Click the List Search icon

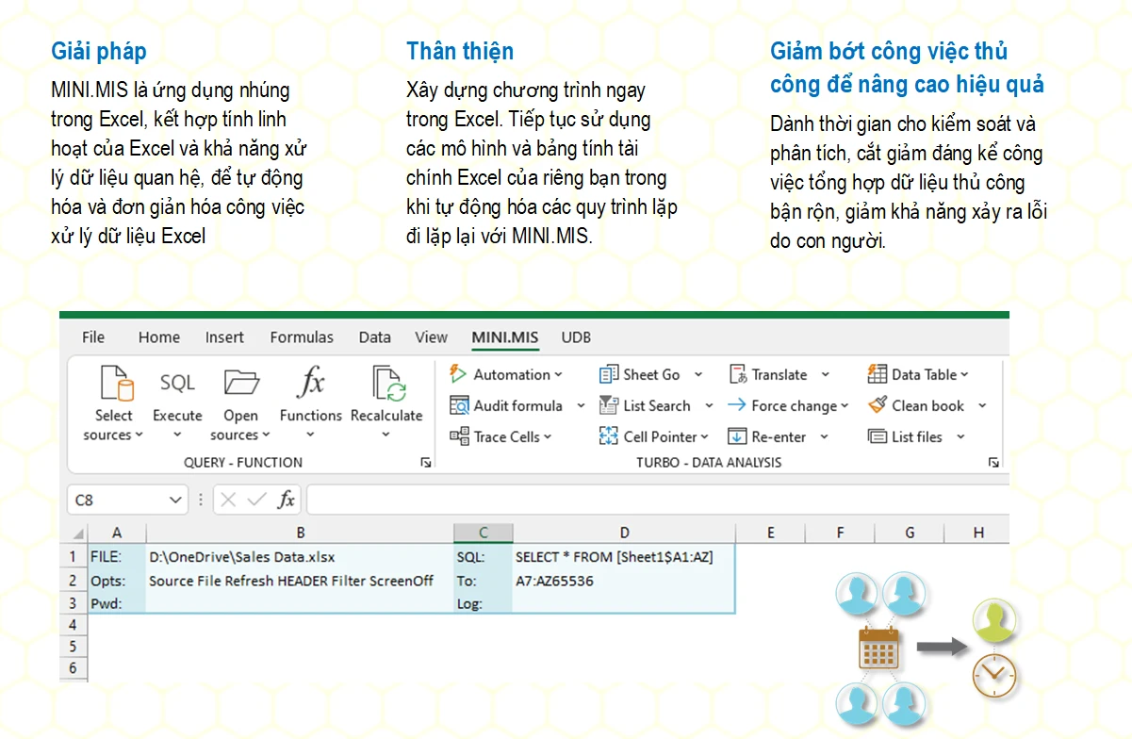[x=609, y=405]
